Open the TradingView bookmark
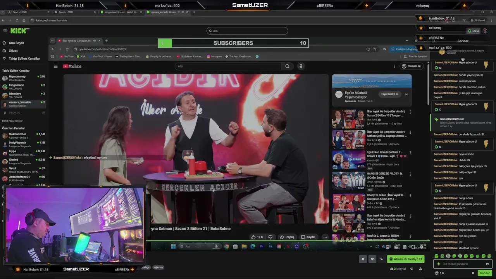This screenshot has width=496, height=279. point(129,57)
